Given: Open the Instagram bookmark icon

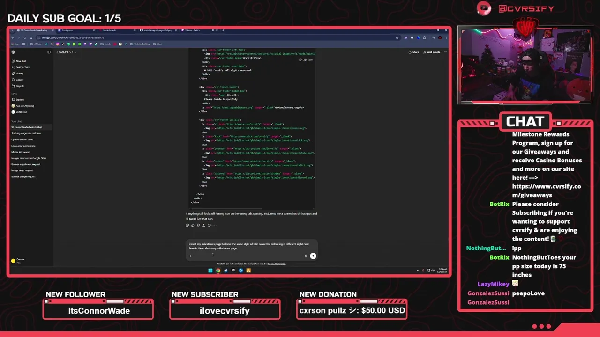Looking at the screenshot, I should (58, 44).
